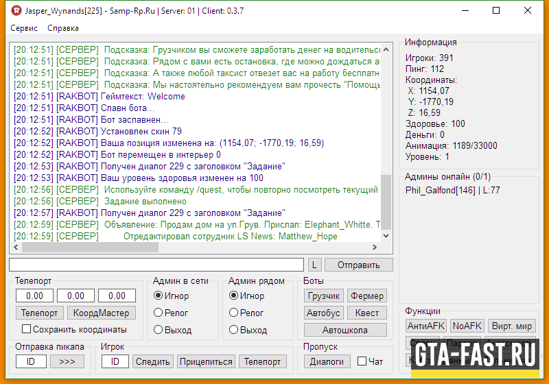The width and height of the screenshot is (549, 384).
Task: Click the log line "Бот перемещен в интерьер 0"
Action: [117, 154]
